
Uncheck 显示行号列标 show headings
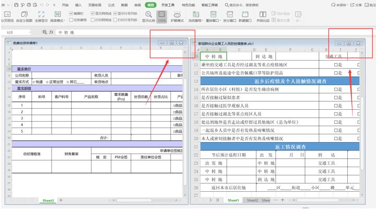[x=115, y=14]
